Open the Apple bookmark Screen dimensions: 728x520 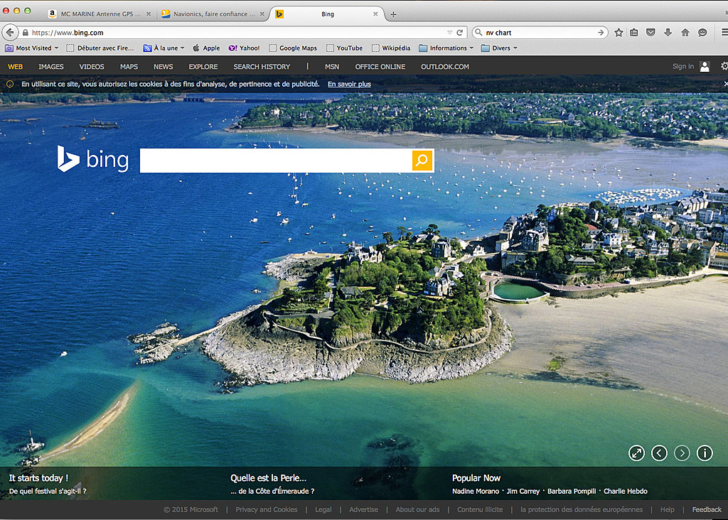point(206,48)
